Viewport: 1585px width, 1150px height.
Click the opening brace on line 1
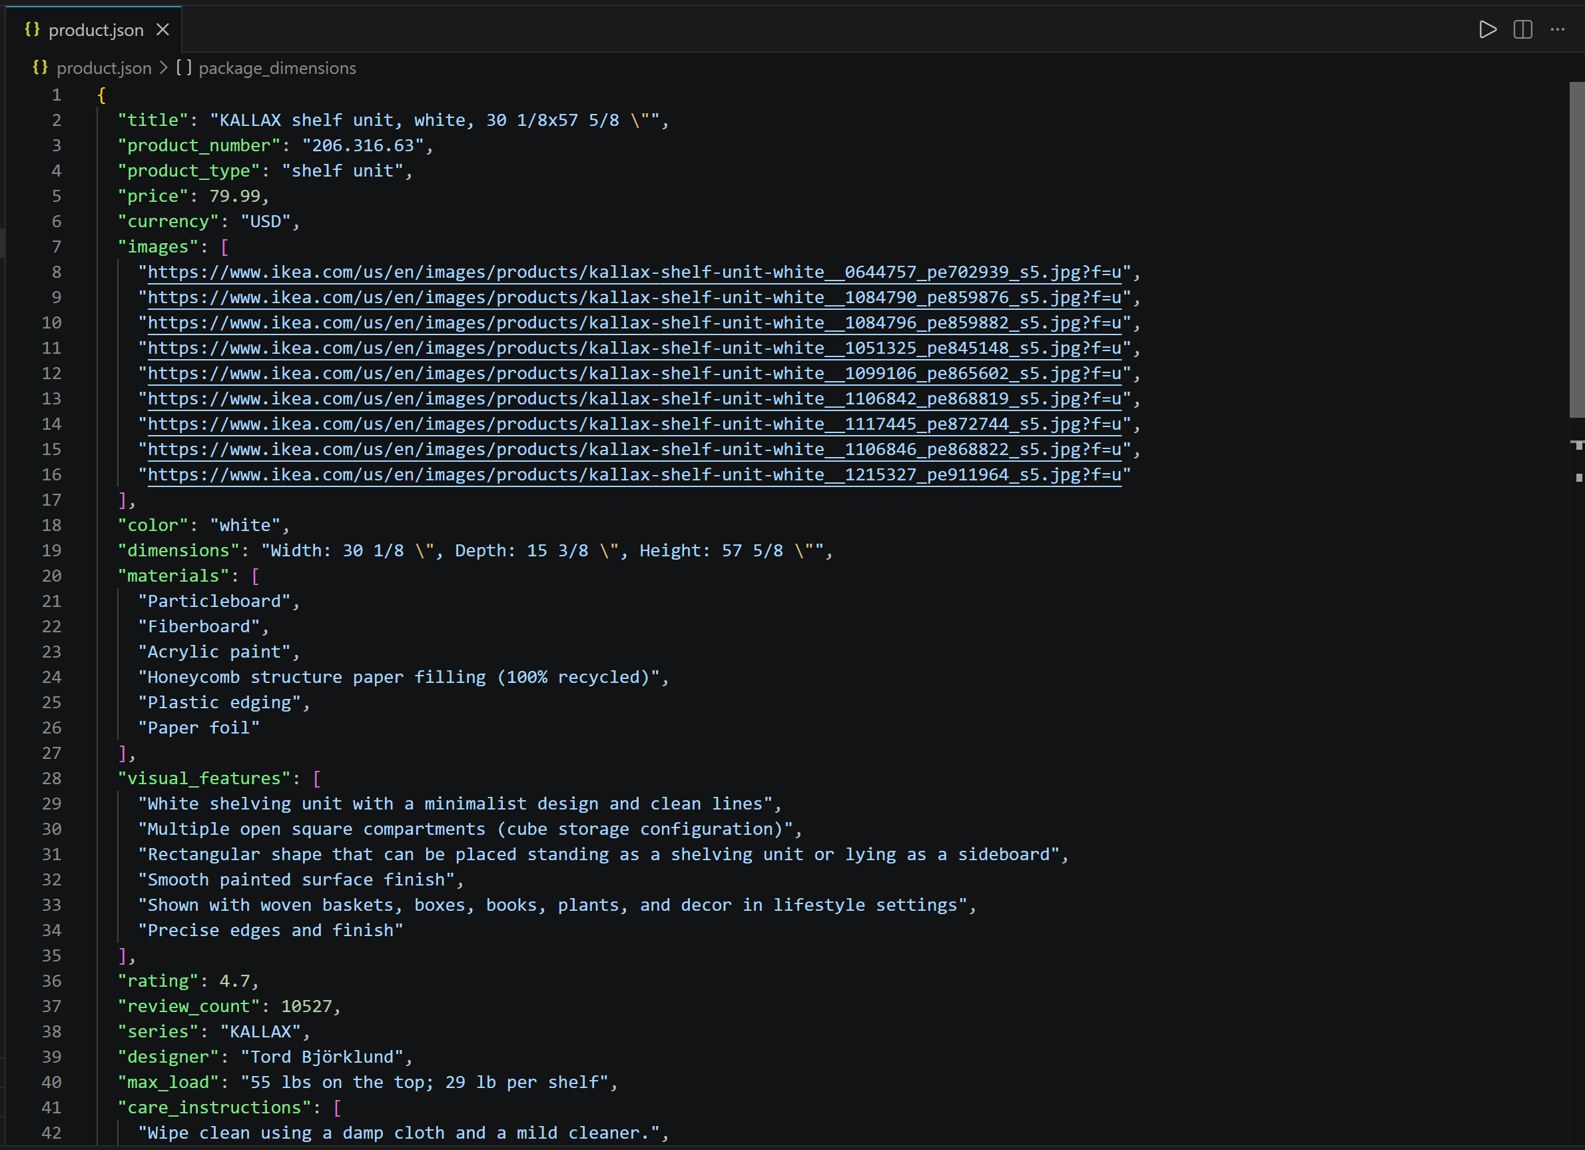102,95
